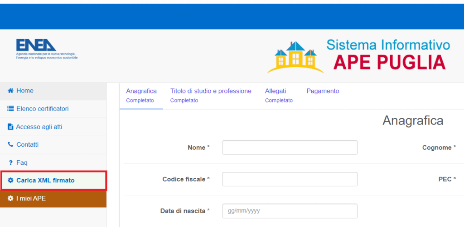Open the Faq page
The height and width of the screenshot is (227, 464).
(x=53, y=163)
